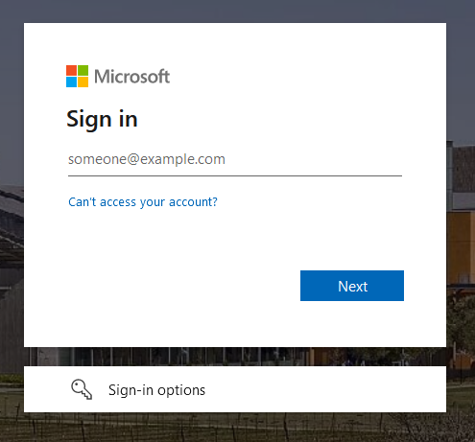Focus the someone@example.com email field
Viewport: 475px width, 442px height.
(235, 159)
